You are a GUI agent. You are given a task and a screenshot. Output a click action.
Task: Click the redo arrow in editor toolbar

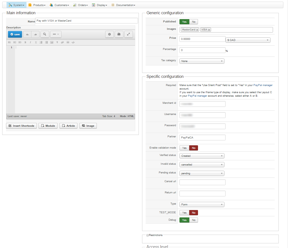[35, 34]
